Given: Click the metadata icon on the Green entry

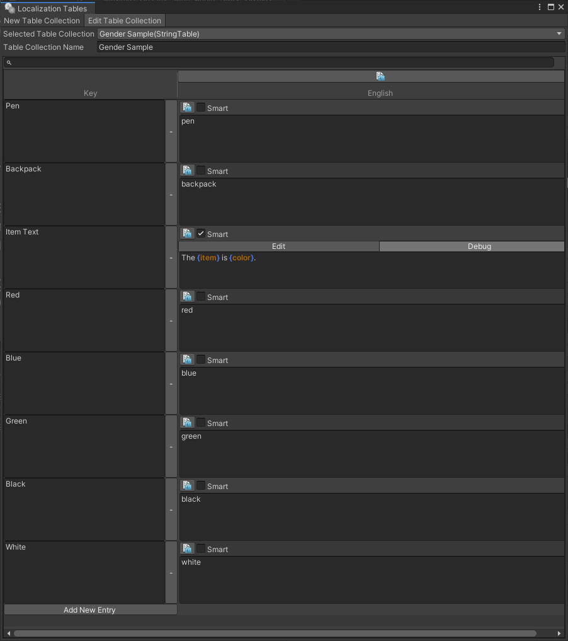Looking at the screenshot, I should [187, 422].
